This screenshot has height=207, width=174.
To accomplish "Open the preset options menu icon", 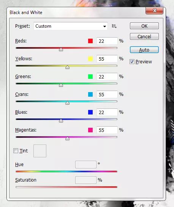I will point(114,26).
